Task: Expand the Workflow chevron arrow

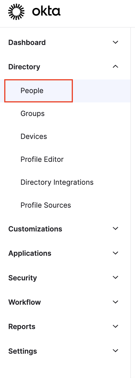Action: [115, 302]
